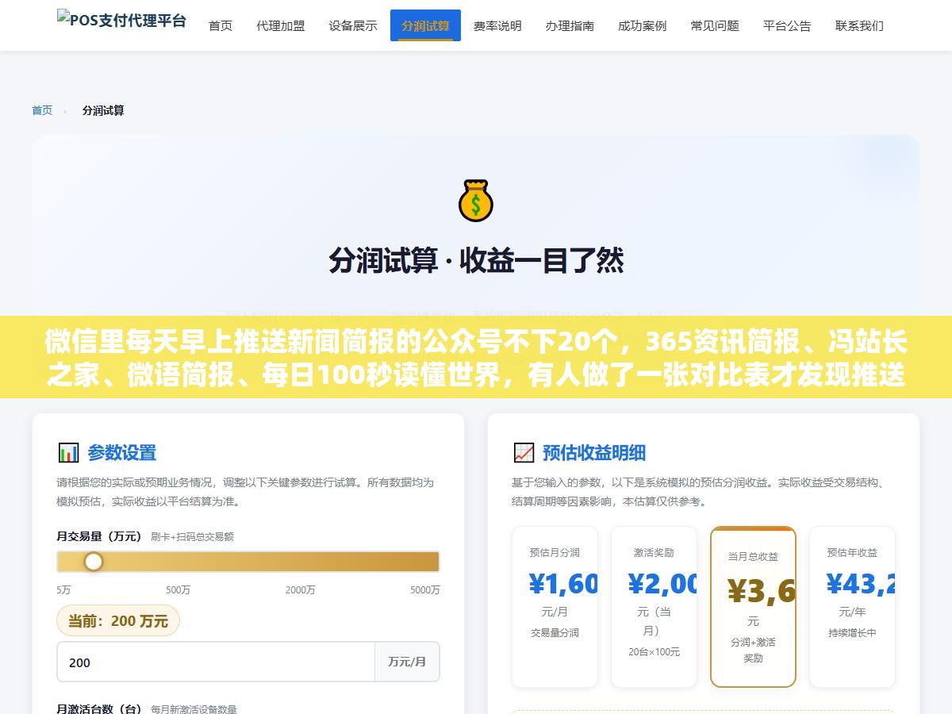The height and width of the screenshot is (714, 952).
Task: Click the 万元/月 unit label
Action: pos(407,662)
